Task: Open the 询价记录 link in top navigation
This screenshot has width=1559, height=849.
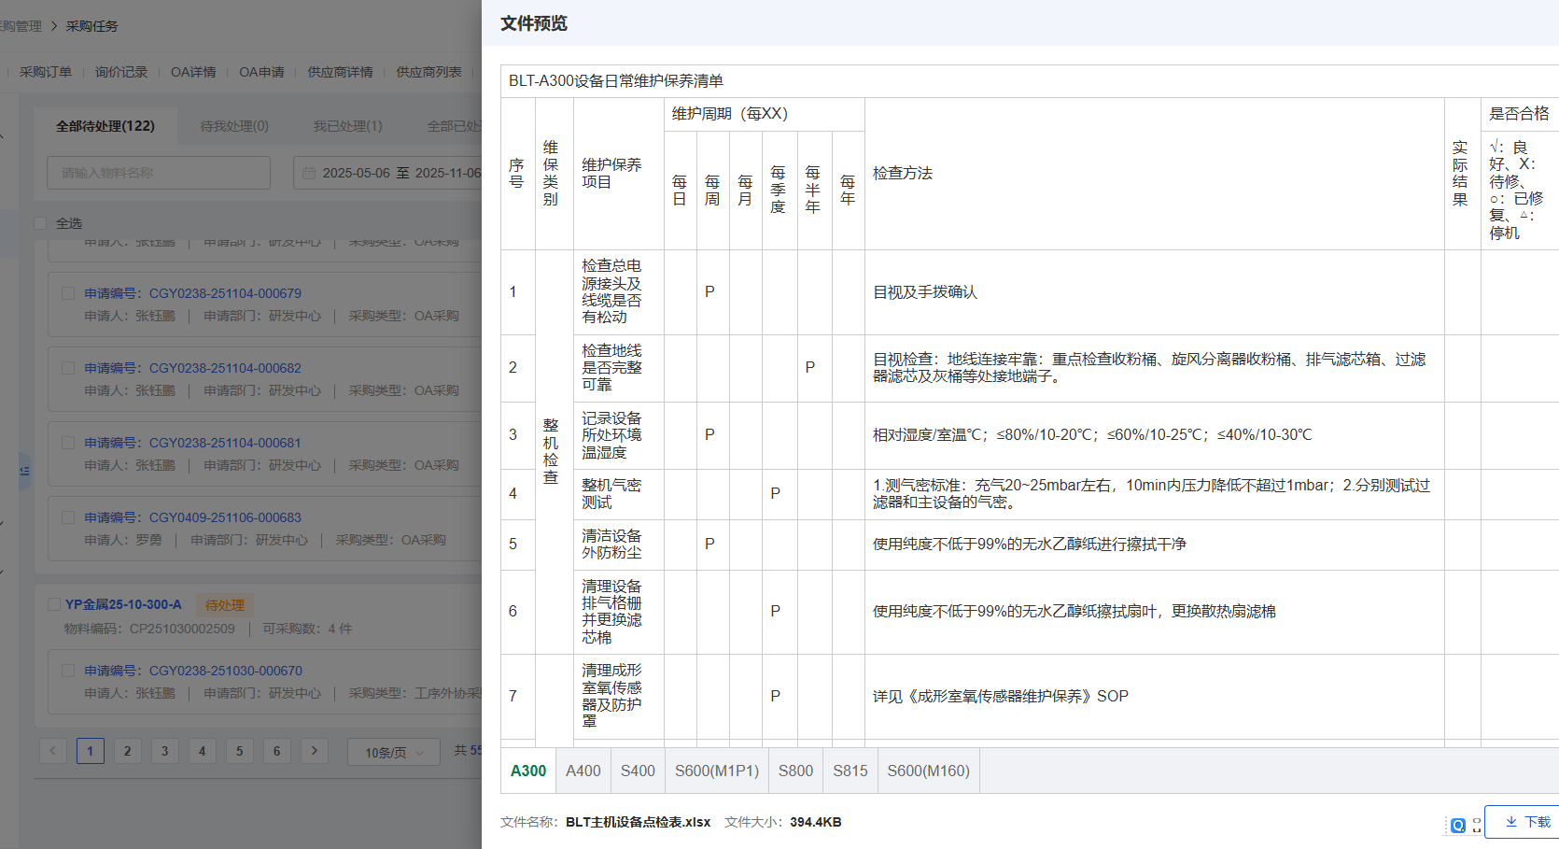Action: point(120,71)
